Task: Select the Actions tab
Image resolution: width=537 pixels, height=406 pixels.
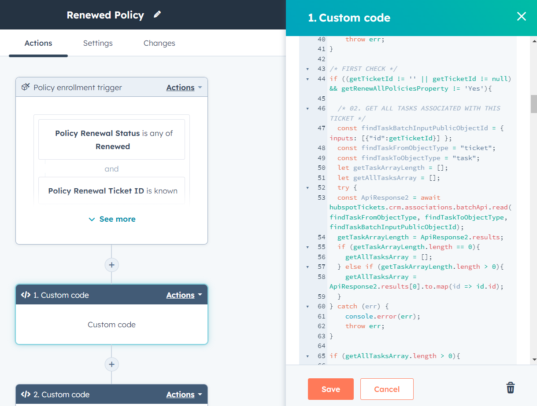Action: [x=38, y=43]
